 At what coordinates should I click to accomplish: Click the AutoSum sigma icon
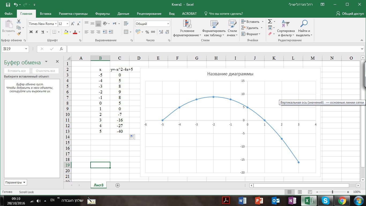pyautogui.click(x=270, y=21)
